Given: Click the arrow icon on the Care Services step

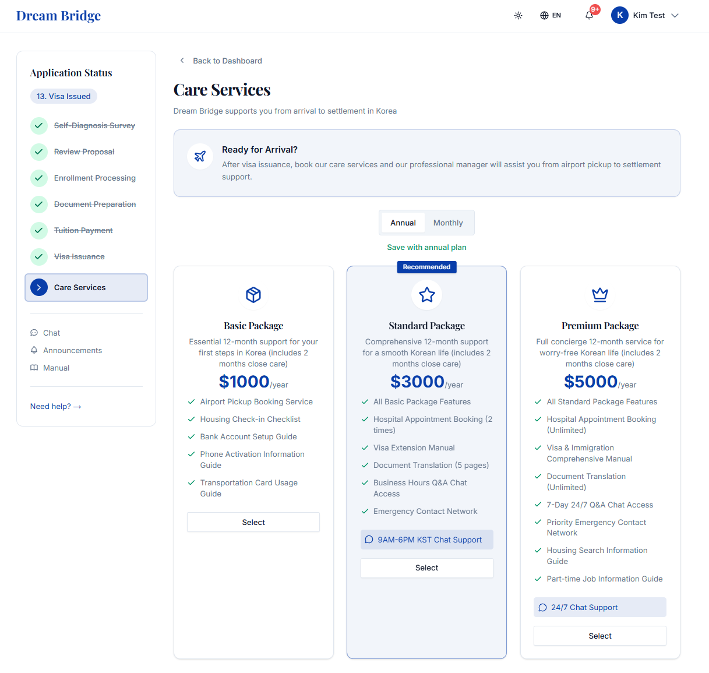Looking at the screenshot, I should [39, 287].
